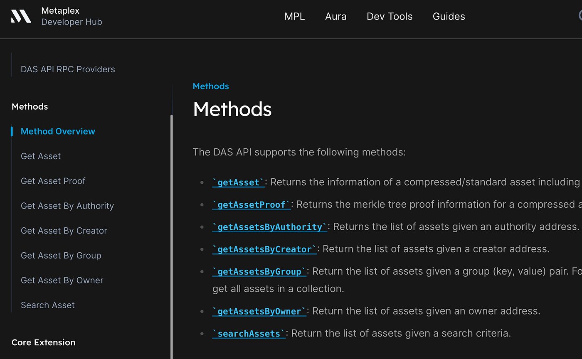Follow the getAssetProof method link

[252, 205]
